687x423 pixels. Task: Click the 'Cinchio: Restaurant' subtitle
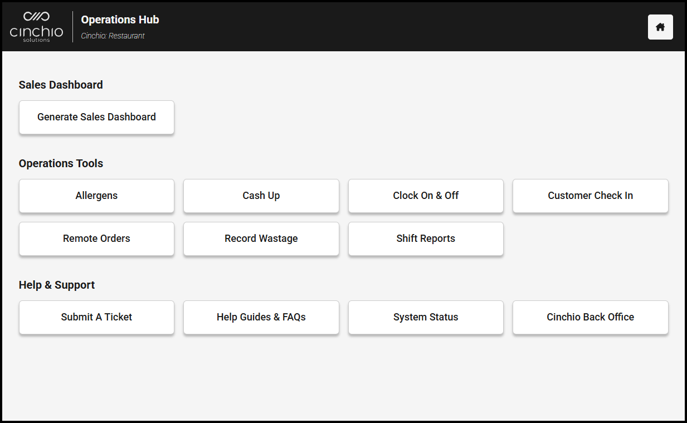click(x=113, y=36)
